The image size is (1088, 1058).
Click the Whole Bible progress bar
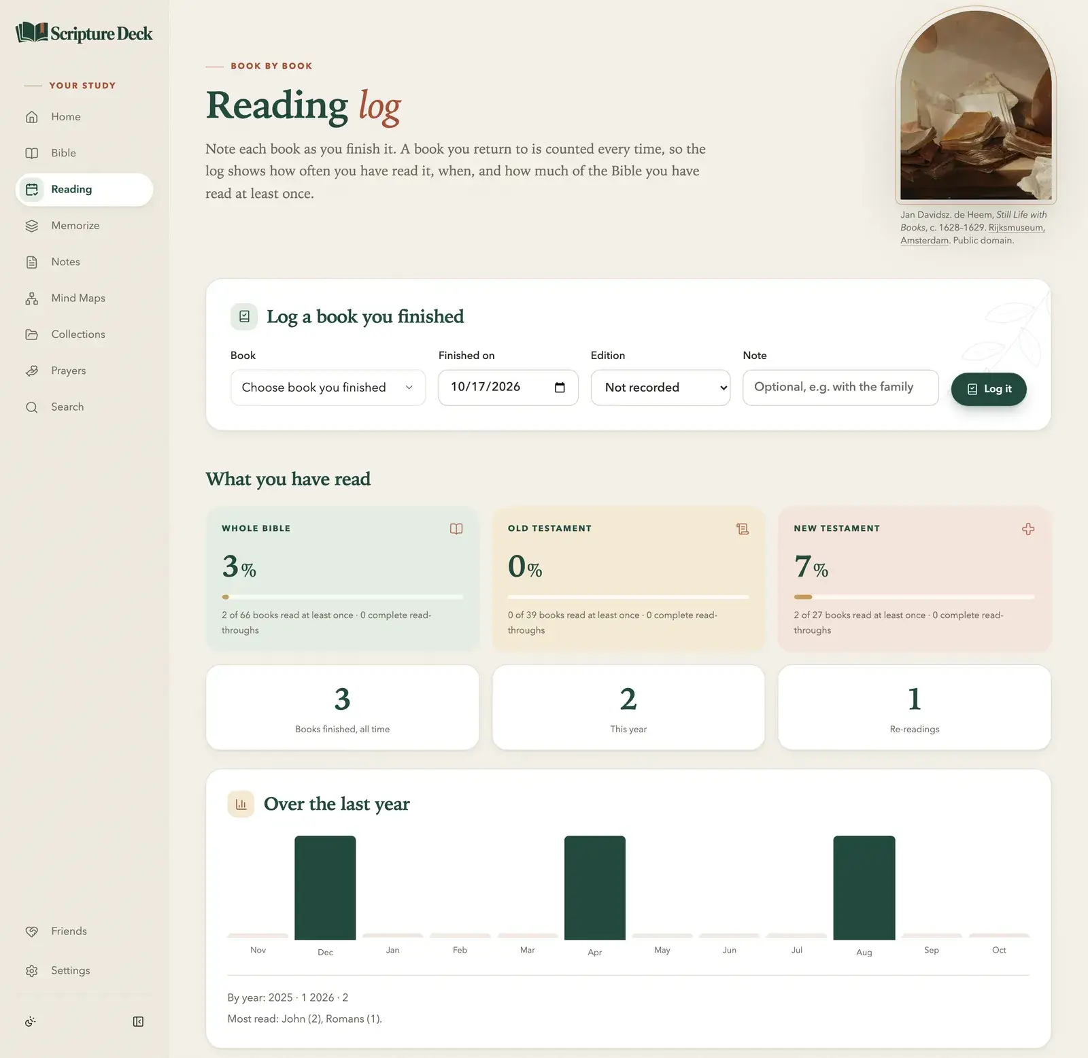coord(342,597)
